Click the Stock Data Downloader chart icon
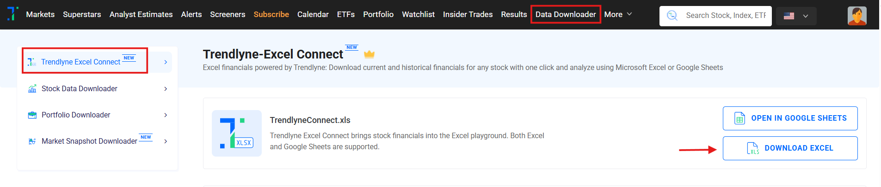 32,88
